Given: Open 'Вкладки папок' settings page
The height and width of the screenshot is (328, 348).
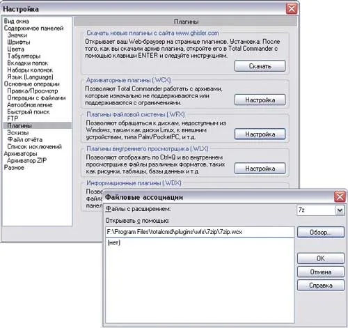Looking at the screenshot, I should tap(27, 63).
